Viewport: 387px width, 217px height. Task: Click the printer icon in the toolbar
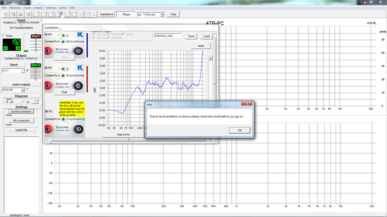pos(21,14)
